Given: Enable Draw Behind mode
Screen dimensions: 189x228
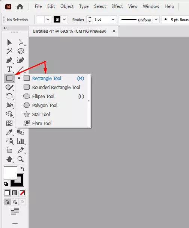Looking at the screenshot, I should [15, 202].
